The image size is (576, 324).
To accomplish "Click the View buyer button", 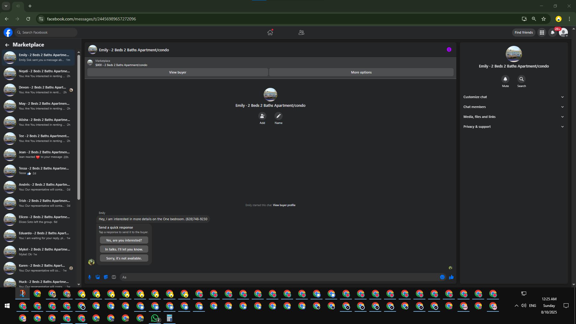I will (178, 72).
